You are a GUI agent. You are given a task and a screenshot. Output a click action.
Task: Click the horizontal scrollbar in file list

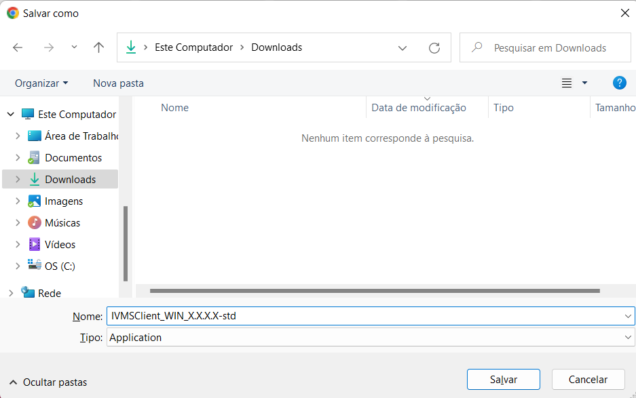click(375, 291)
